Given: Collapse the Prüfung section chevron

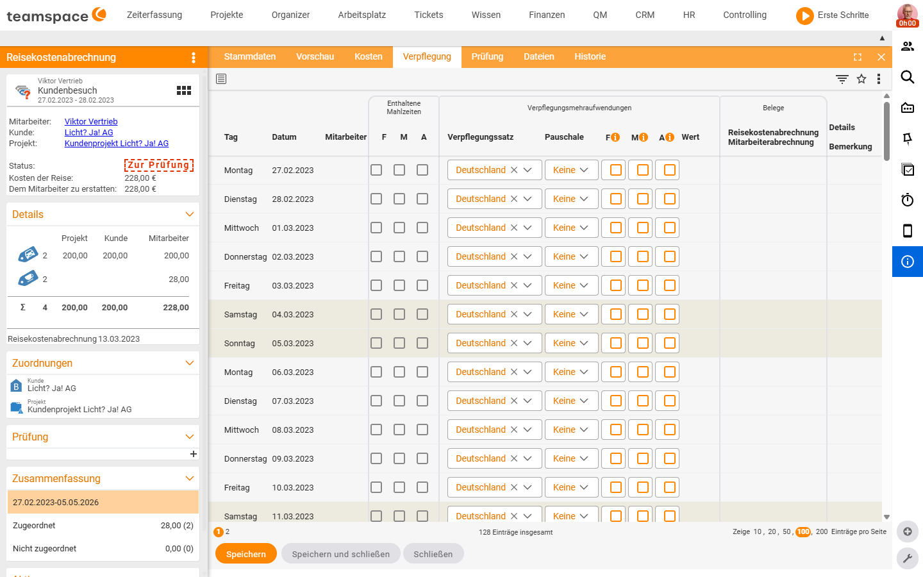Looking at the screenshot, I should (190, 437).
